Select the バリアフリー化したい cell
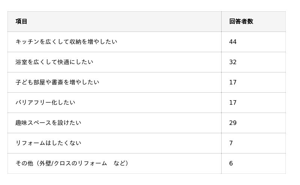Image resolution: width=300 pixels, height=185 pixels. [x=45, y=102]
